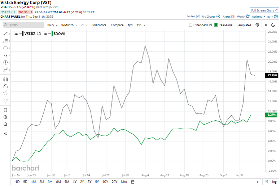Open the Templates menu
Screen dimensions: 280x188
click(244, 25)
